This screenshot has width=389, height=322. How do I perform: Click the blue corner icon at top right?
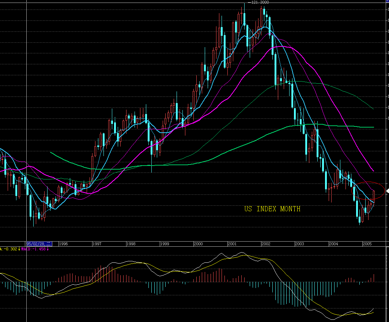point(387,1)
